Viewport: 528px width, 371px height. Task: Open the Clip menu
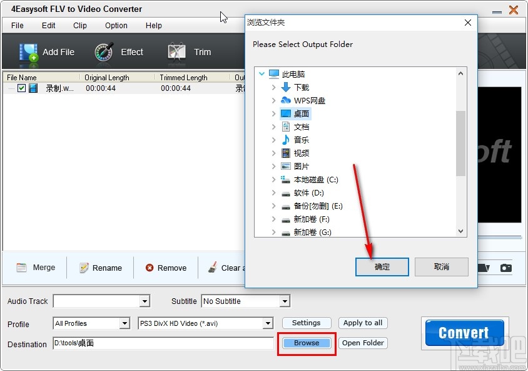pos(79,26)
